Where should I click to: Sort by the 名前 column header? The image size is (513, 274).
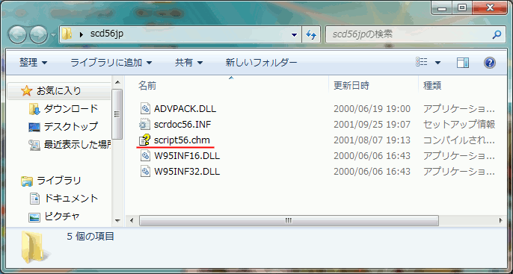(147, 86)
